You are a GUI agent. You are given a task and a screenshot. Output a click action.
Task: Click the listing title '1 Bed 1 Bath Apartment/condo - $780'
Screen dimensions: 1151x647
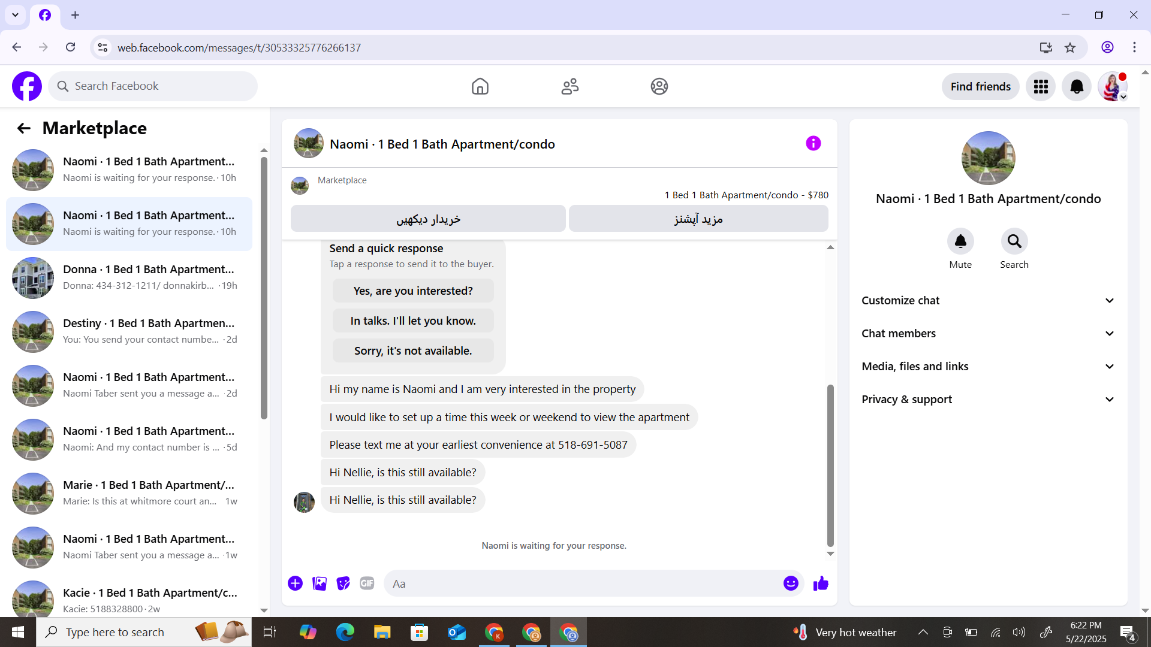(x=746, y=195)
